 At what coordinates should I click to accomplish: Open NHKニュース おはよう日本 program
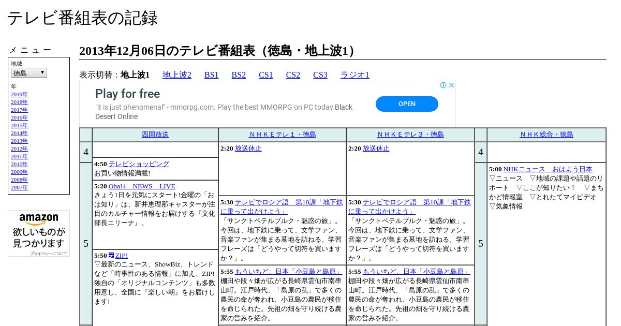[x=548, y=169]
